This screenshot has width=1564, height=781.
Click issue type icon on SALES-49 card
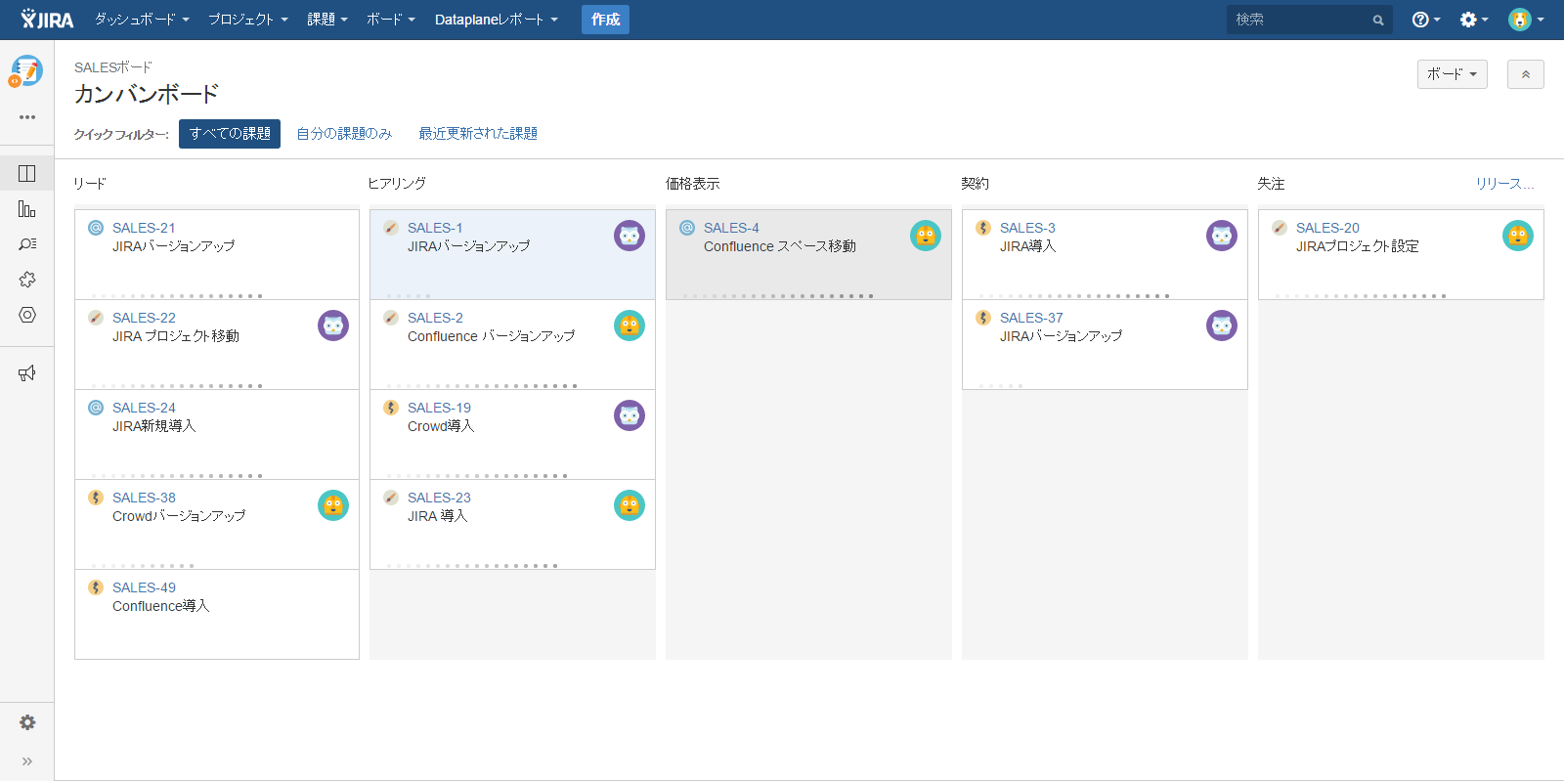point(96,587)
